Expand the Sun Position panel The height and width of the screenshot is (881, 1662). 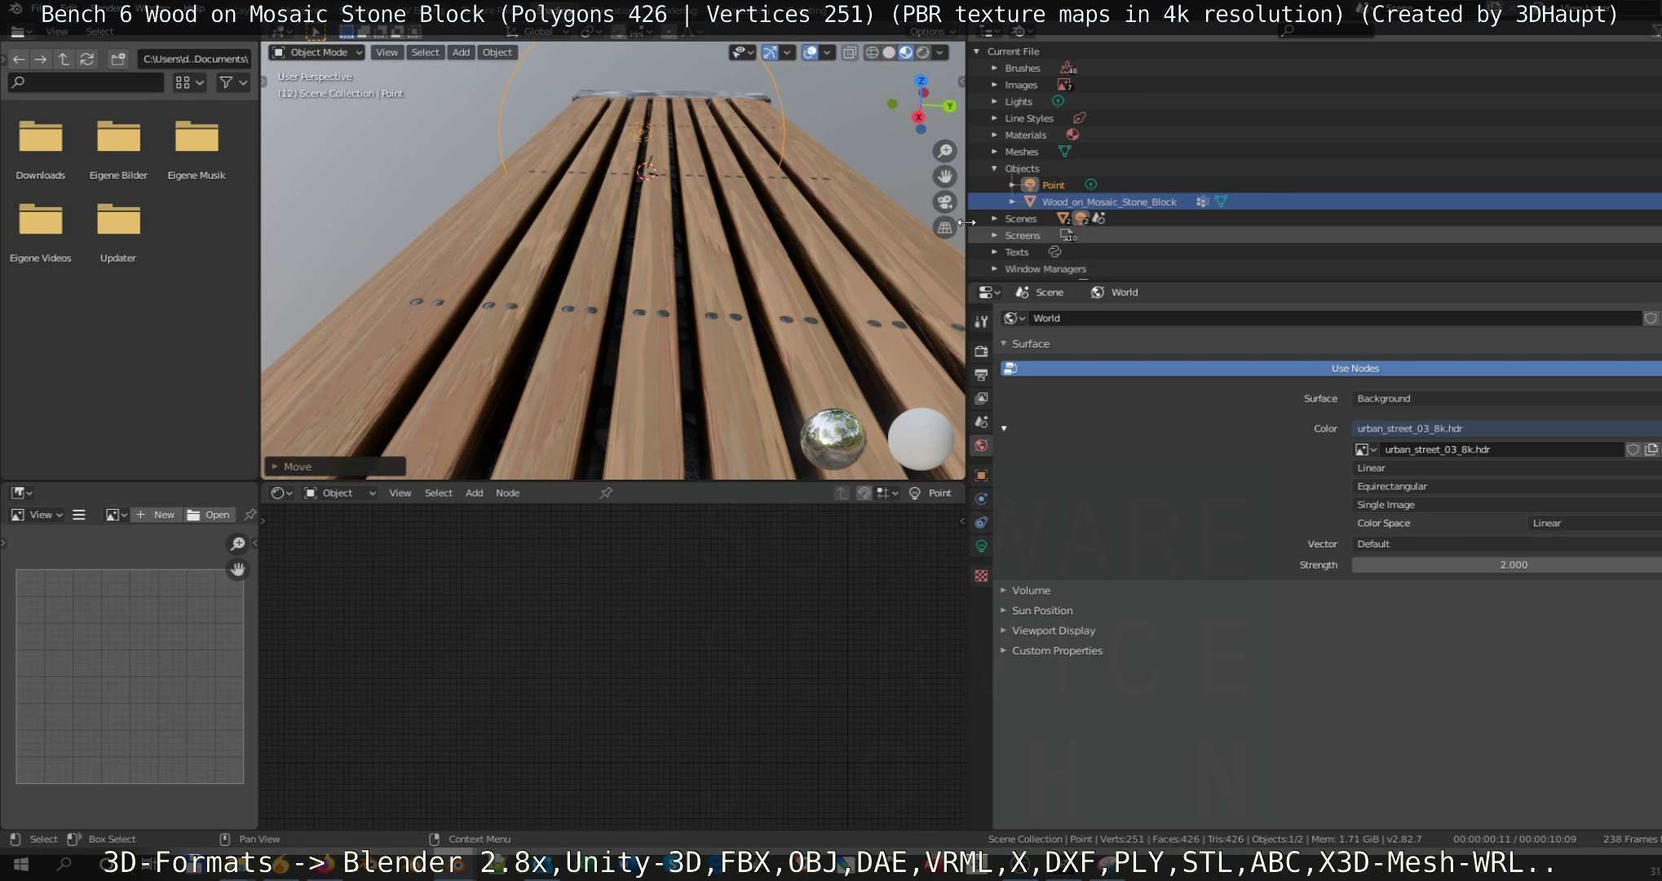click(1041, 610)
